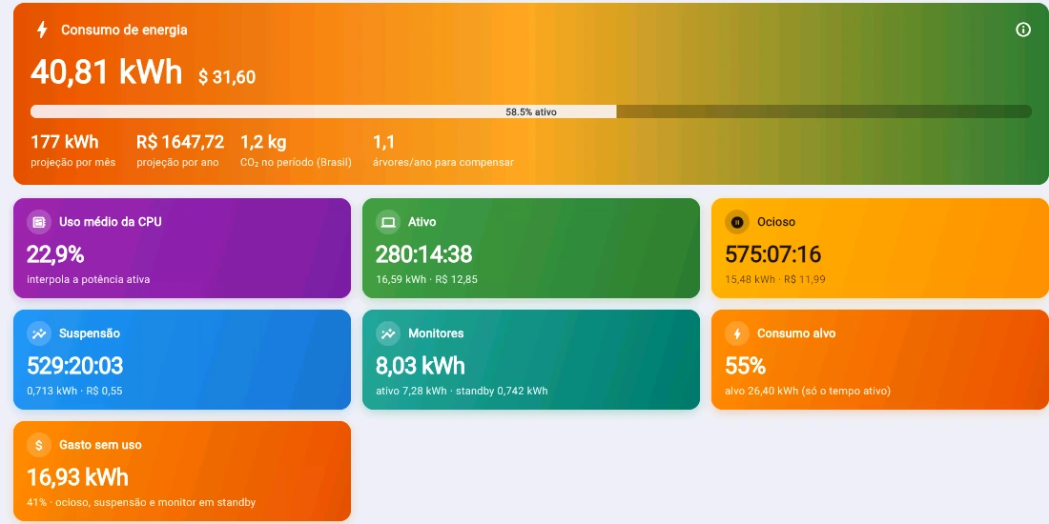The image size is (1049, 524).
Task: Click the trend chart icon on Monitores card
Action: coord(388,333)
